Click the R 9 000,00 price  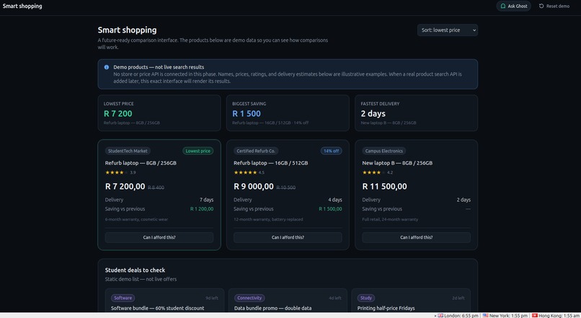pos(254,187)
